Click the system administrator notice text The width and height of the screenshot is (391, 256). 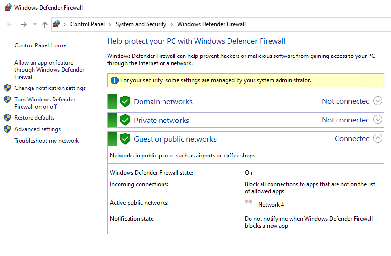(216, 80)
